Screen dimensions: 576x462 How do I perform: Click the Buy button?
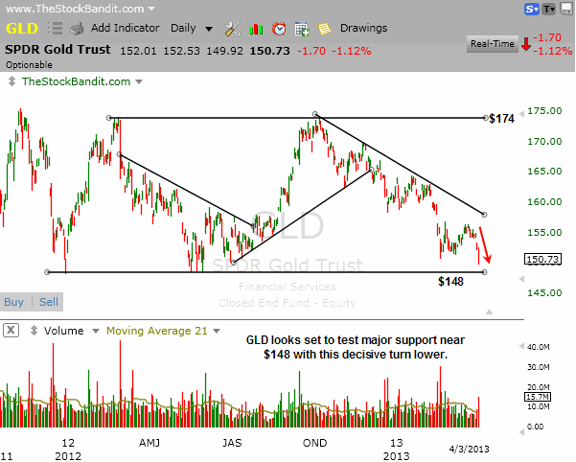[x=14, y=302]
